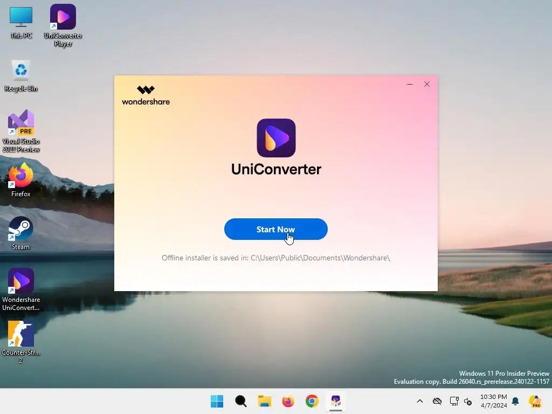Click the cloud sync tray icon
This screenshot has height=414, width=552.
(x=437, y=401)
